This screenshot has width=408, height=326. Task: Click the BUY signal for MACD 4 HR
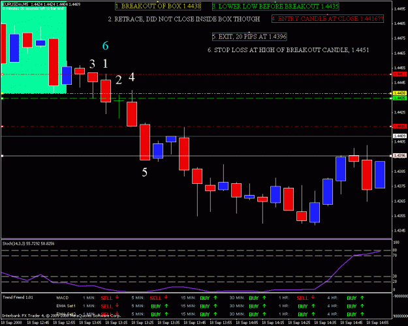352,298
